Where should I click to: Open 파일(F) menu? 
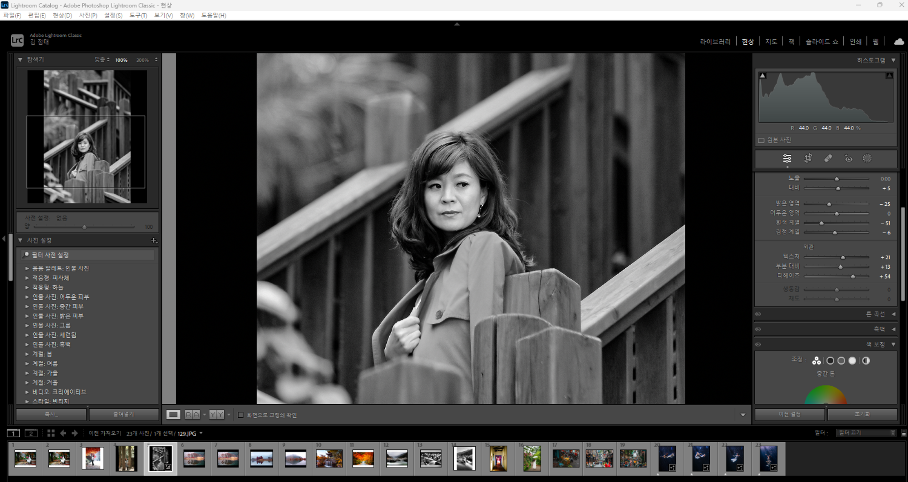point(12,15)
